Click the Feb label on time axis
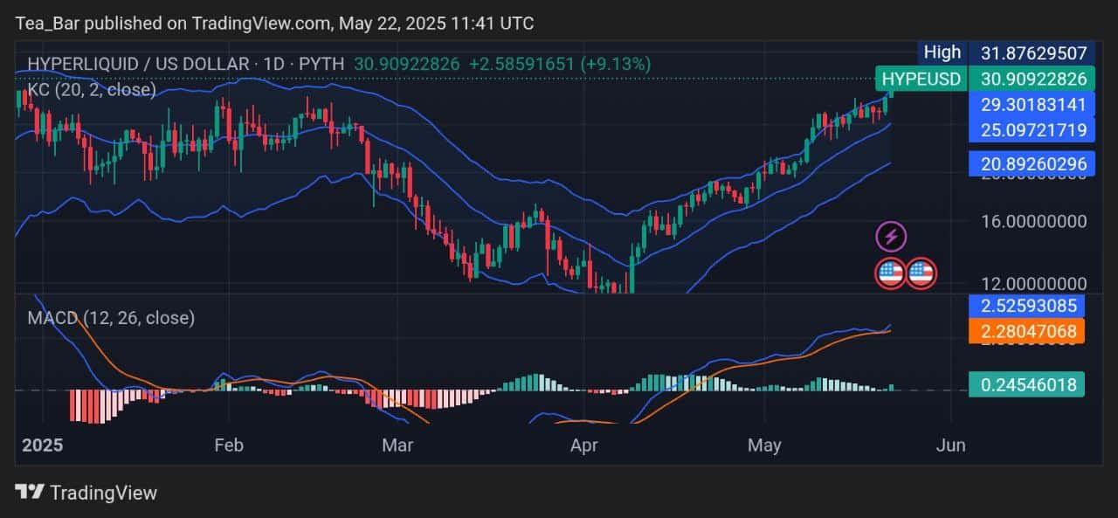 click(x=228, y=445)
